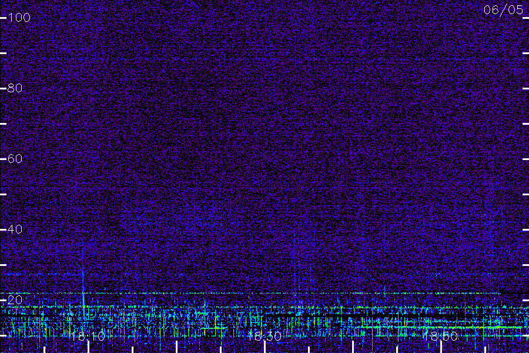This screenshot has width=529, height=353.
Task: Select the 18:30 time label
Action: (x=264, y=336)
